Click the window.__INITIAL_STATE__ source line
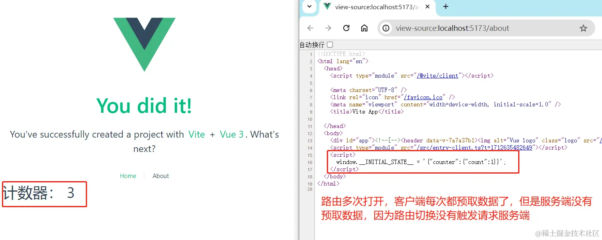This screenshot has height=240, width=602. pos(421,162)
